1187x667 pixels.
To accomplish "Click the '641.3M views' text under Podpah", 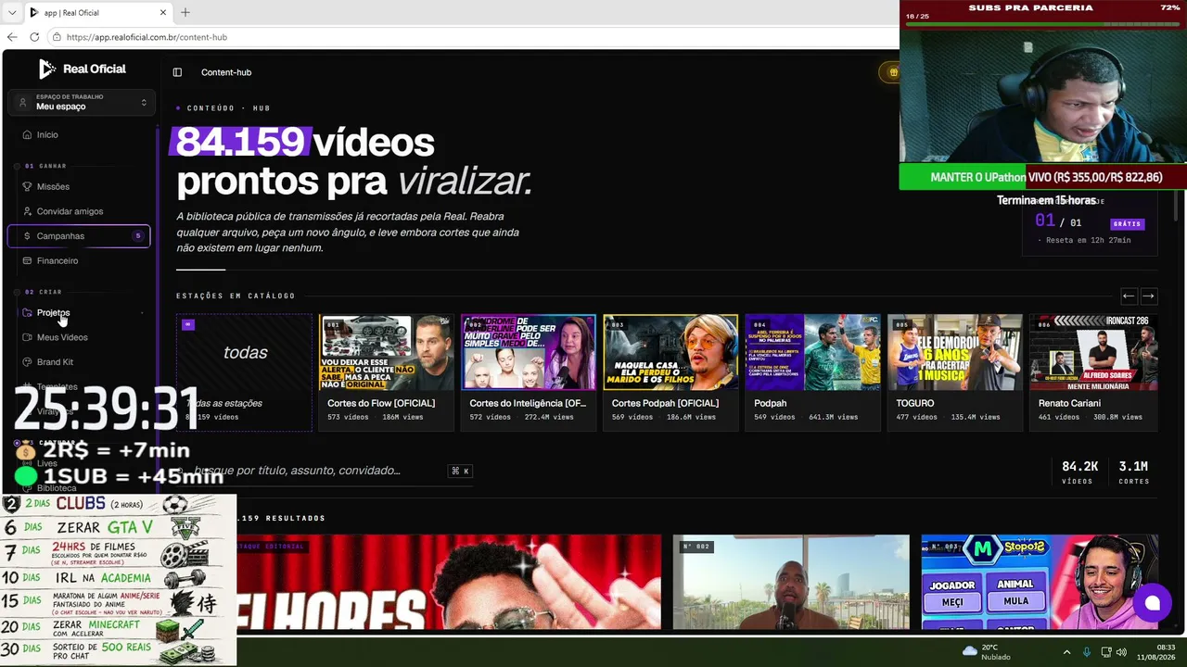I will click(x=833, y=417).
